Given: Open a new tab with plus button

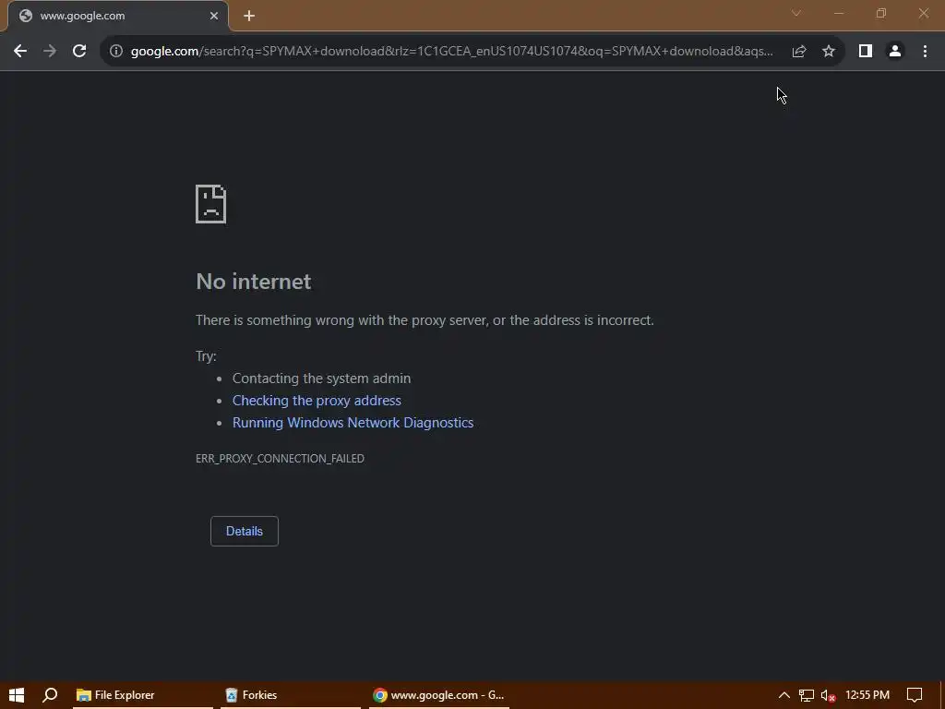Looking at the screenshot, I should click(249, 16).
